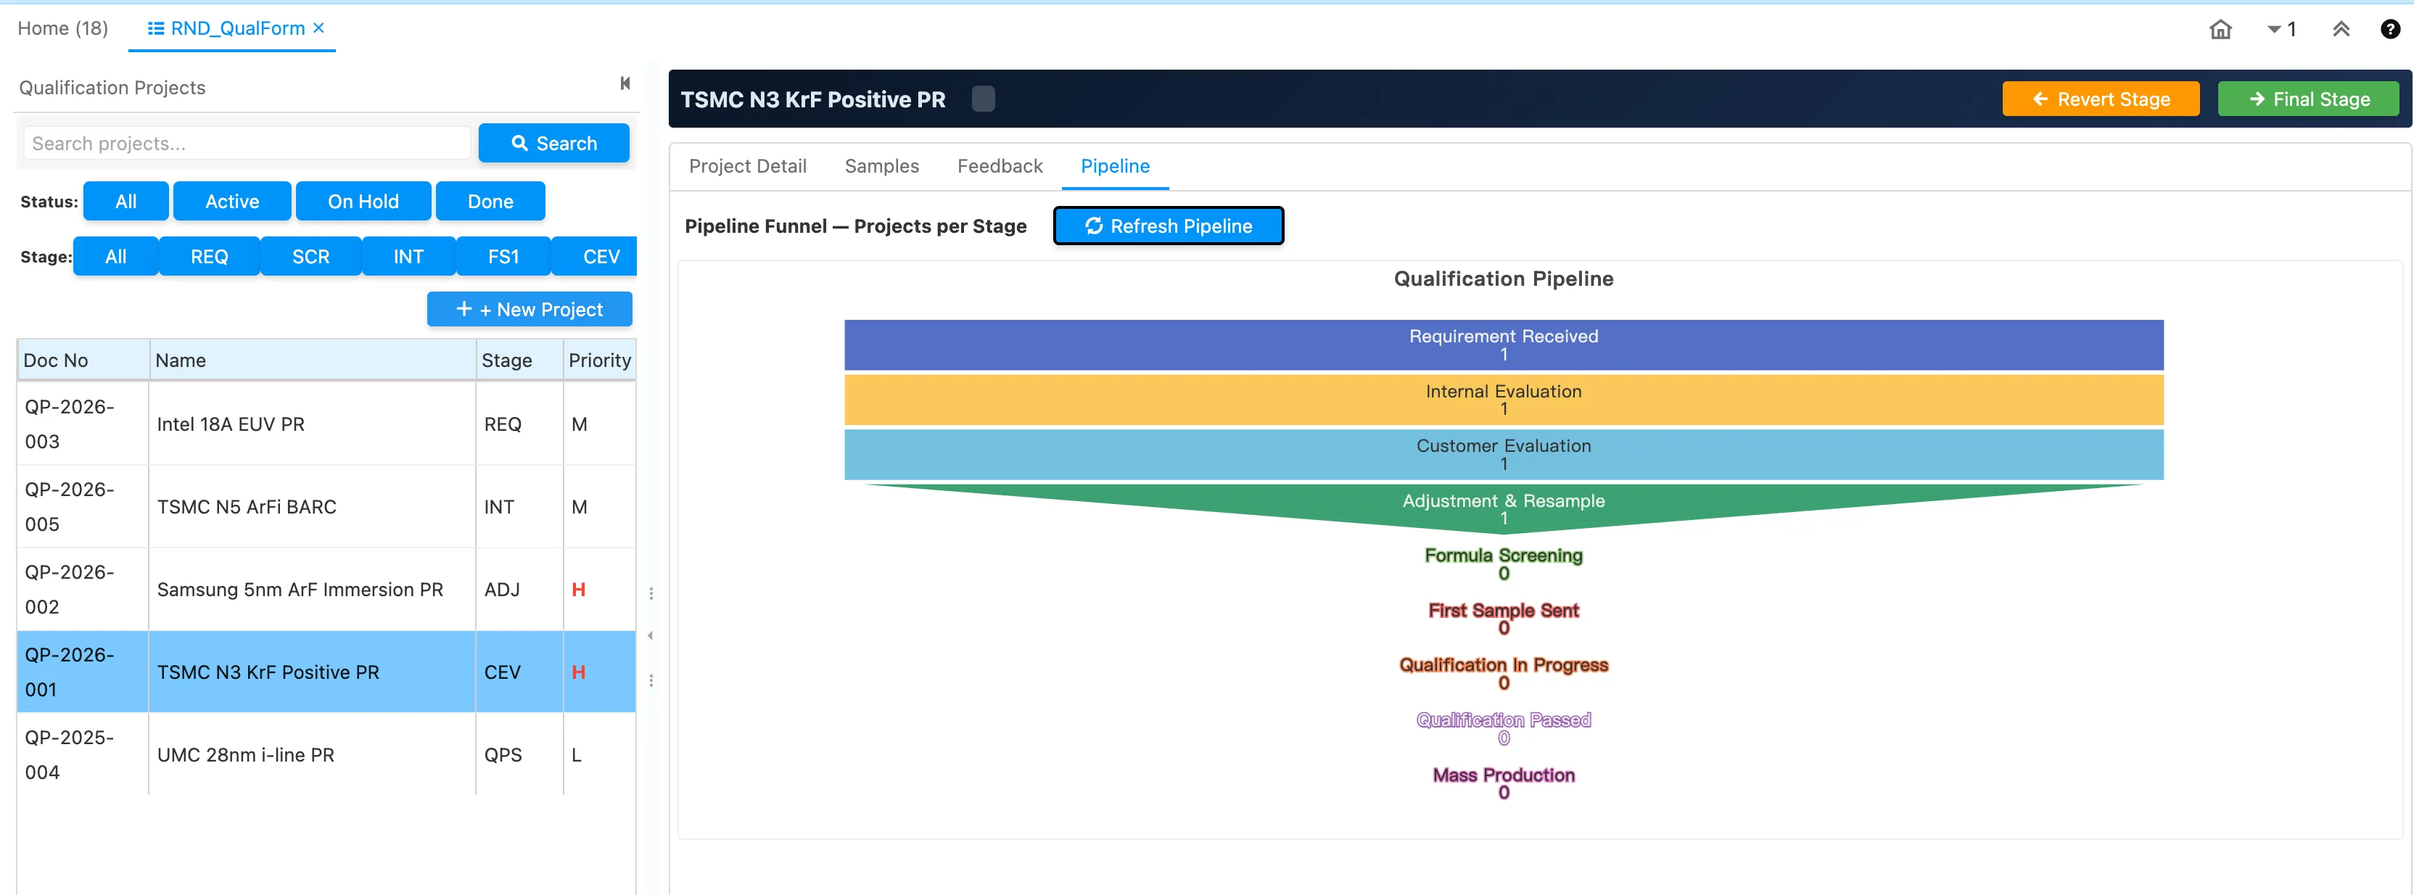Click the Priority column header
This screenshot has width=2414, height=895.
pyautogui.click(x=599, y=360)
